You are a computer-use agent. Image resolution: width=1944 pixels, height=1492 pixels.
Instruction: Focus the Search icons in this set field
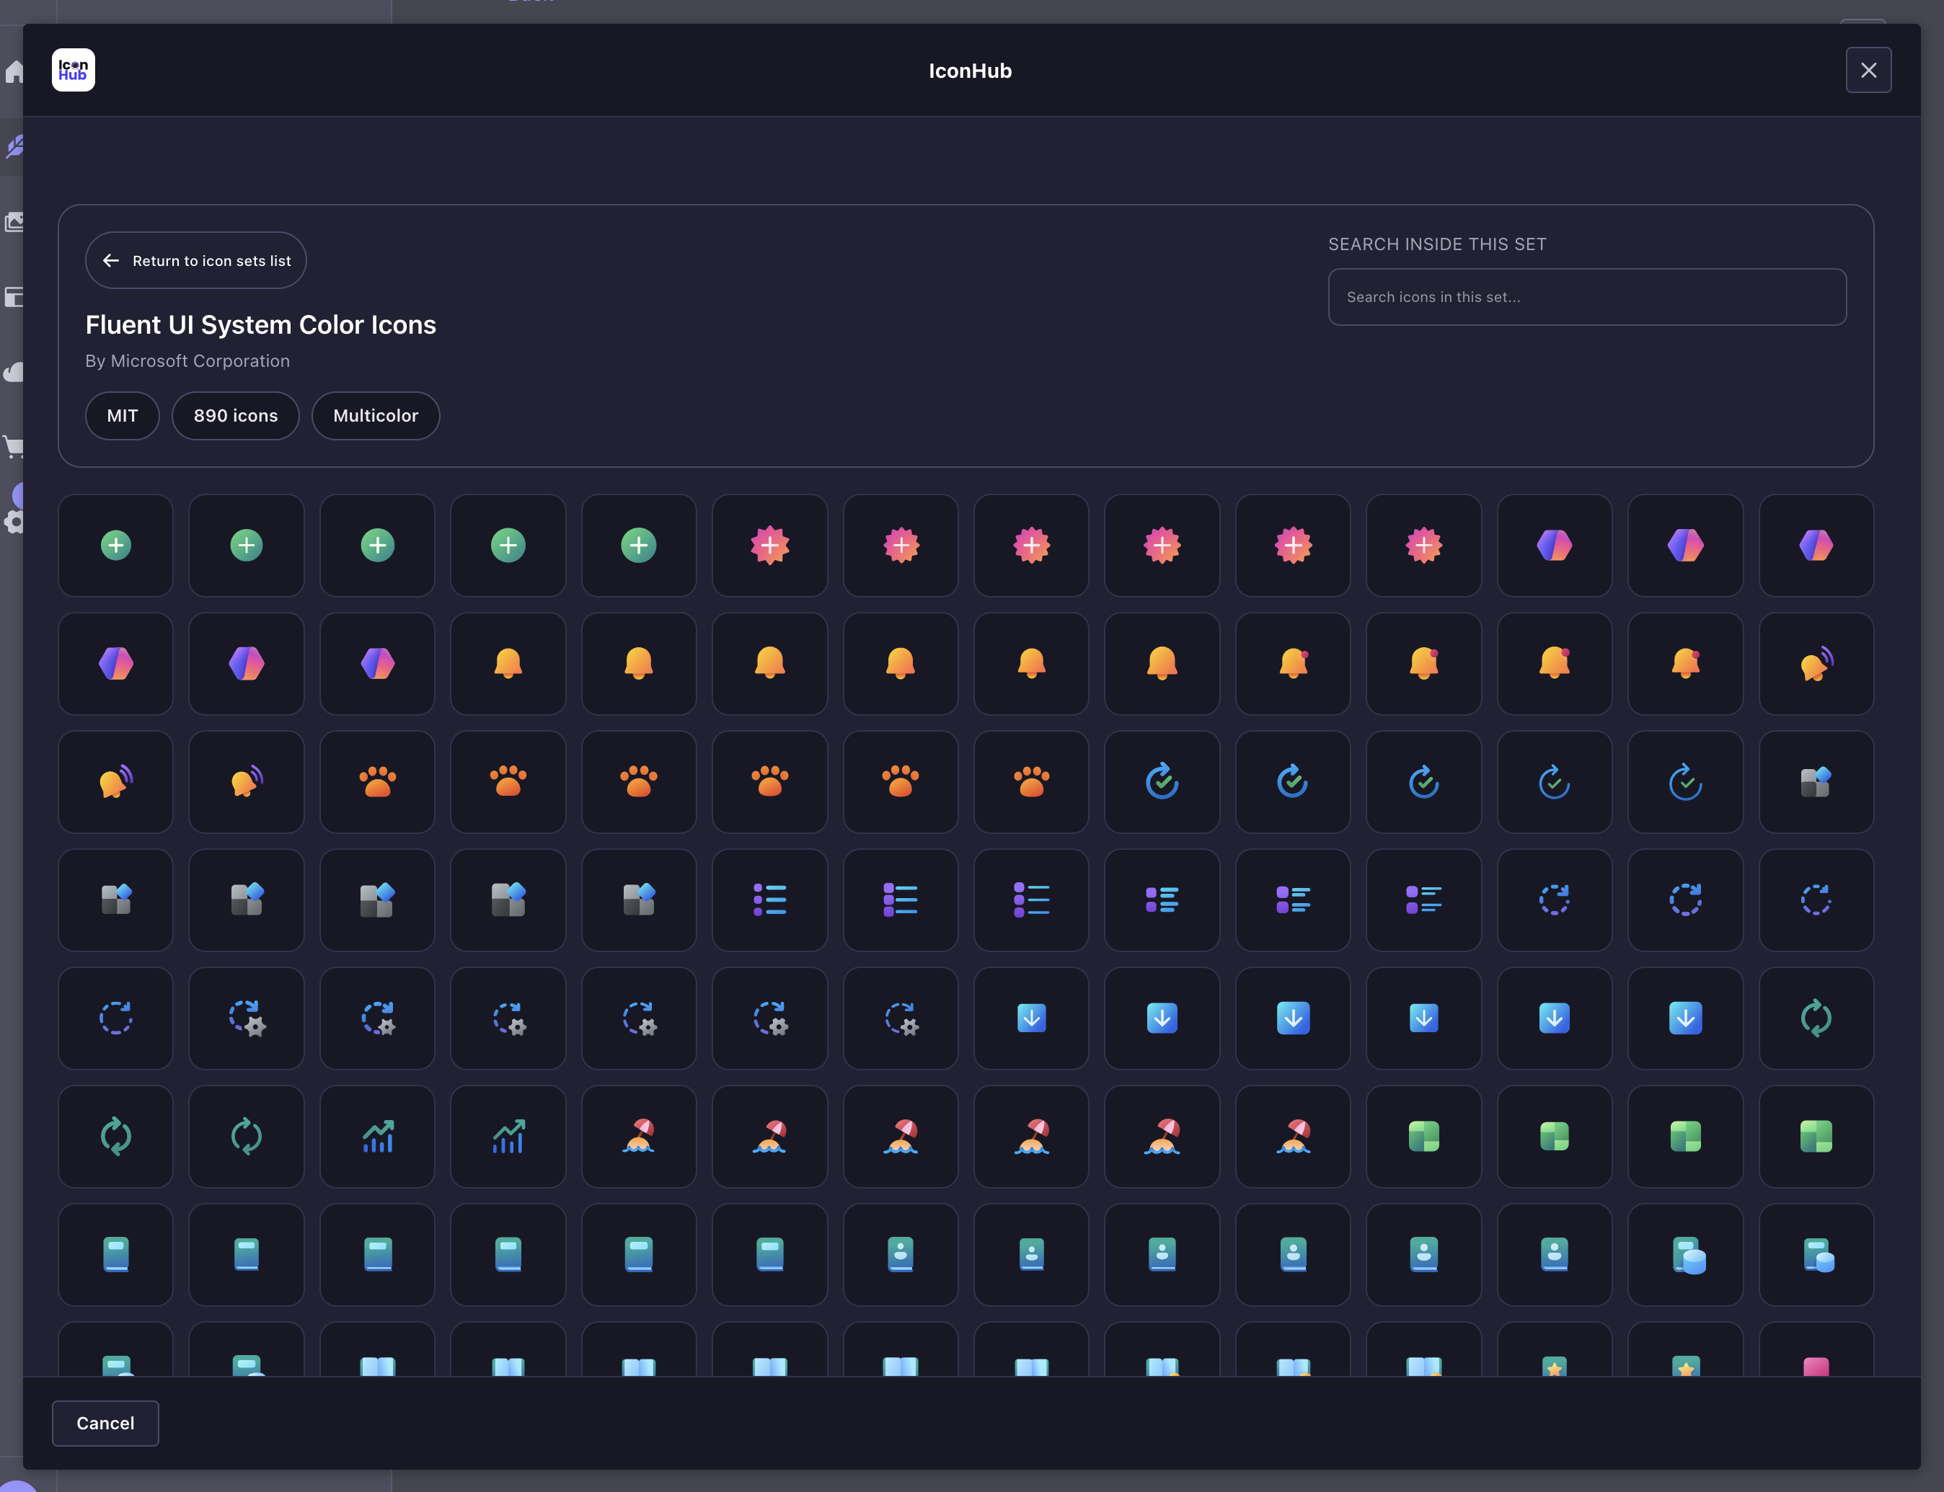pyautogui.click(x=1587, y=297)
